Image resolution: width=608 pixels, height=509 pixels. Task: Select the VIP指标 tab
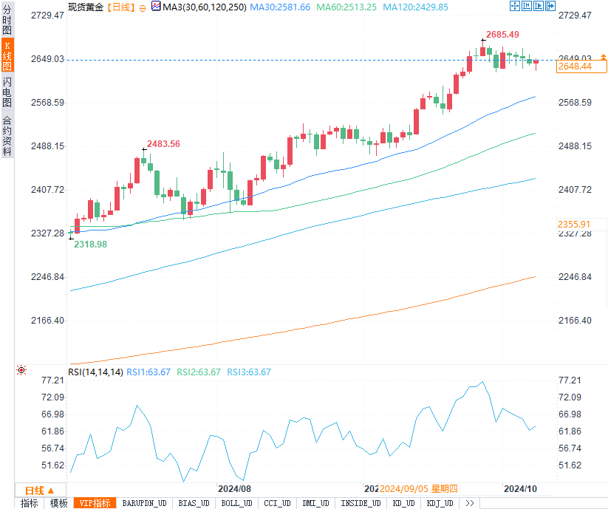[x=94, y=503]
